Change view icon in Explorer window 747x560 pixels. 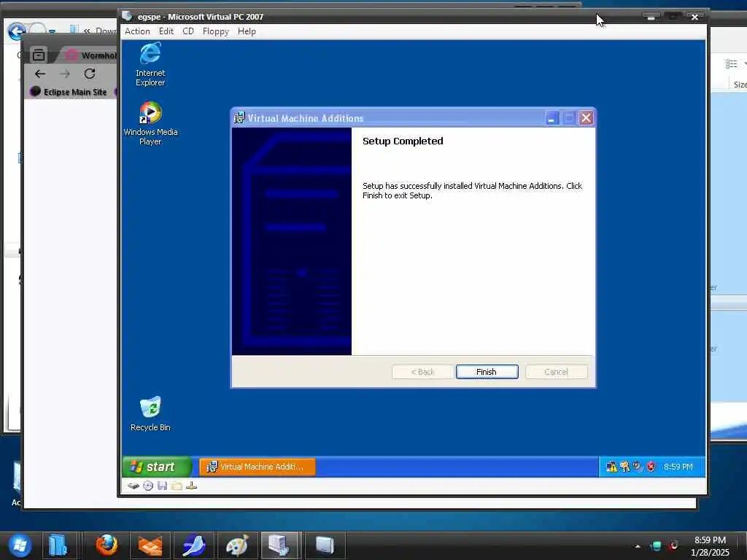[x=731, y=64]
